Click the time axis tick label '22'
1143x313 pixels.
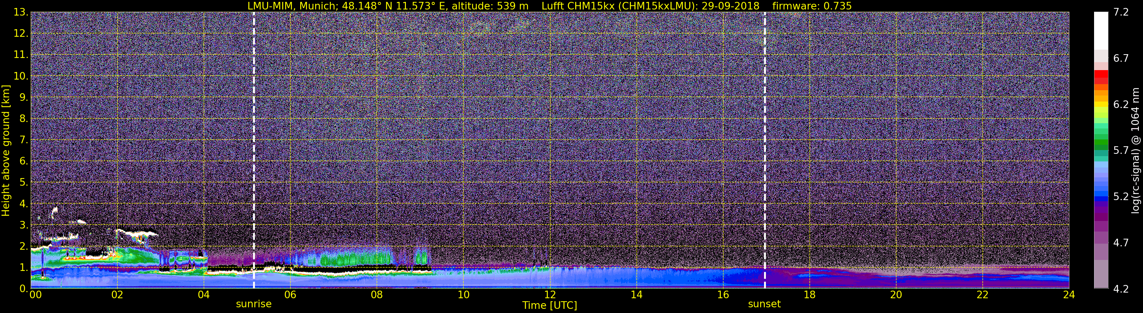point(983,295)
